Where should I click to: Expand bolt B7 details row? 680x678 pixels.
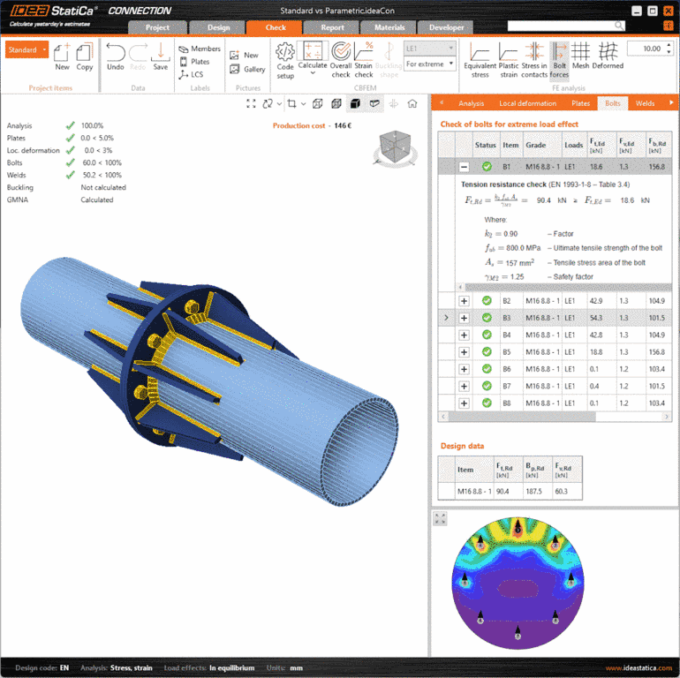tap(464, 387)
